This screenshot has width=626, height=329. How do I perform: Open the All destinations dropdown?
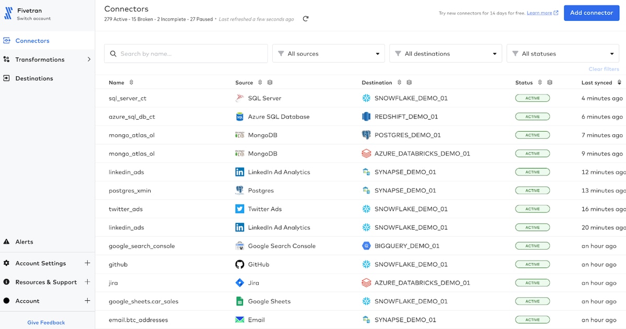coord(446,53)
